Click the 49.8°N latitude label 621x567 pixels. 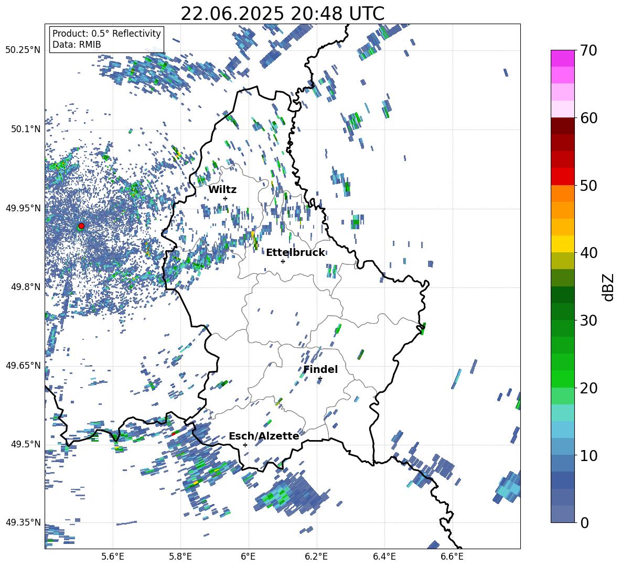25,286
